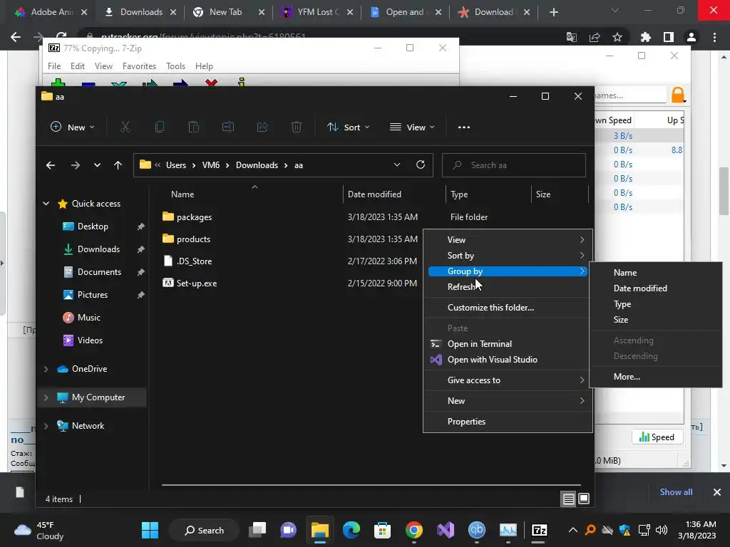
Task: Open the See more ellipsis menu
Action: point(463,127)
